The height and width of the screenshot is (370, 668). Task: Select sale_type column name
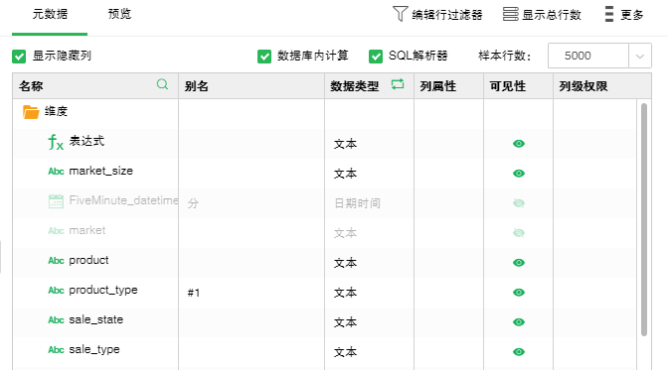(x=94, y=350)
